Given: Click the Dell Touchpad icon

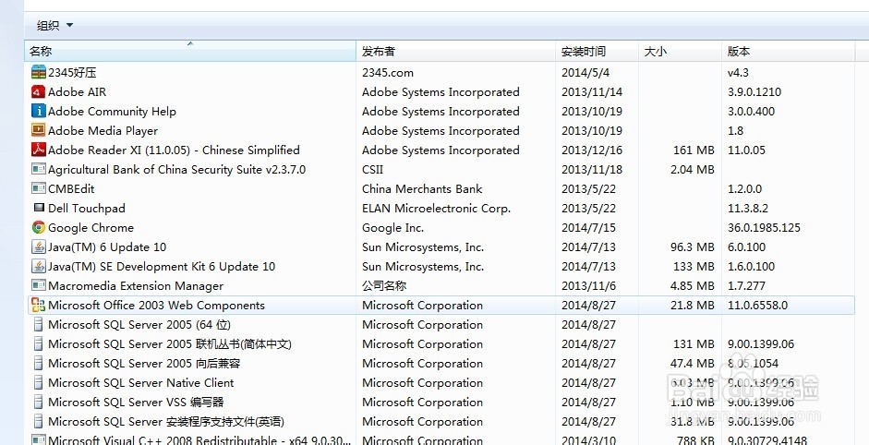Looking at the screenshot, I should [39, 209].
